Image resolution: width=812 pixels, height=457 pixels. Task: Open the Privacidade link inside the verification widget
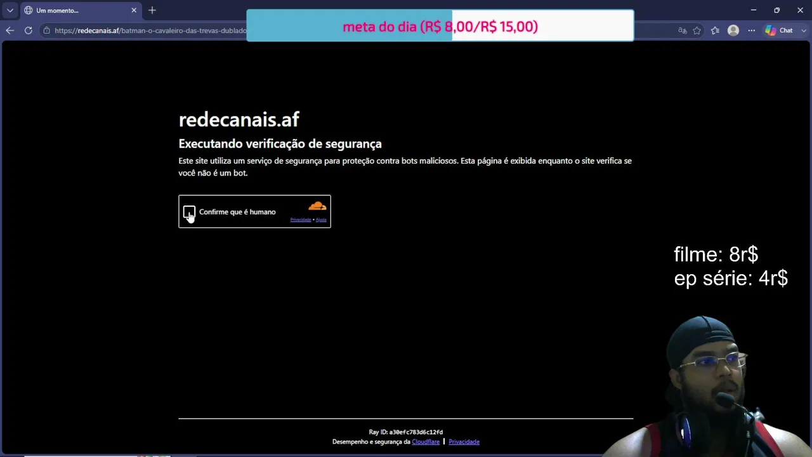click(x=301, y=220)
